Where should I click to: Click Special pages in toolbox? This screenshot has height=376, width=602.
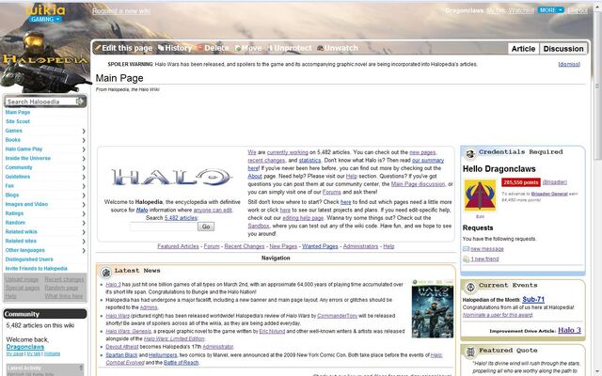pos(23,288)
